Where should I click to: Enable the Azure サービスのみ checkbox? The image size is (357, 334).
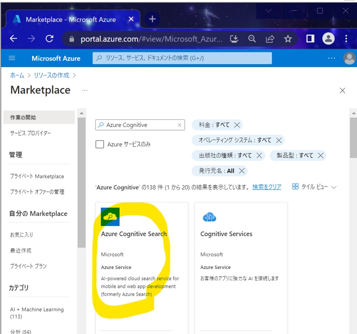100,144
